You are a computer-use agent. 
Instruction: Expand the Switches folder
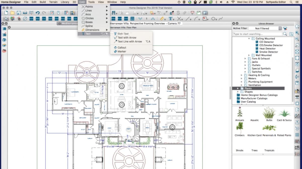(x=245, y=72)
